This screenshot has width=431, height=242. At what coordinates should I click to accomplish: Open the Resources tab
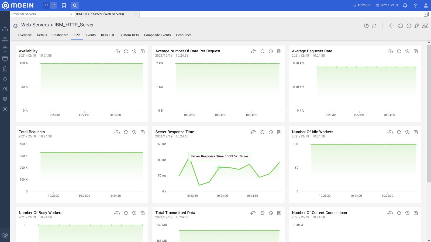184,35
